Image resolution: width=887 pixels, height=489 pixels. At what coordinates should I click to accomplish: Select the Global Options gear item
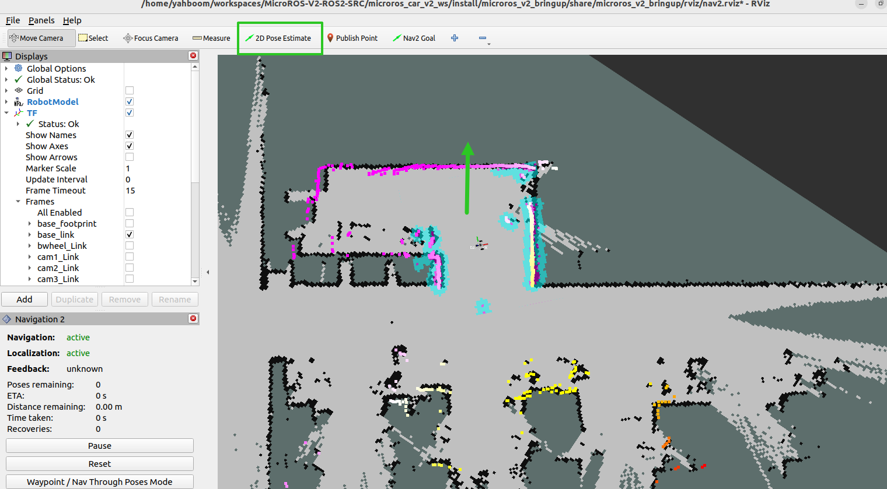(19, 68)
